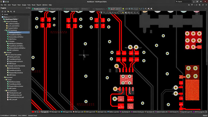This screenshot has height=117, width=208.
Task: Collapse the Gerber folder arrow
Action: click(x=5, y=80)
